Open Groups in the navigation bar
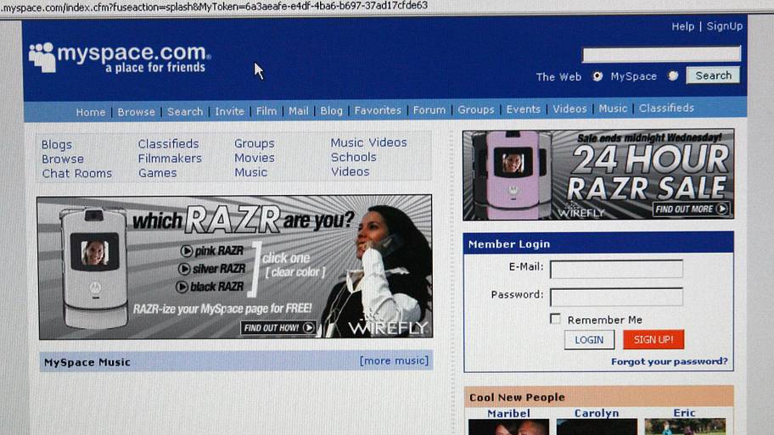Screen dimensions: 774x435 click(476, 109)
